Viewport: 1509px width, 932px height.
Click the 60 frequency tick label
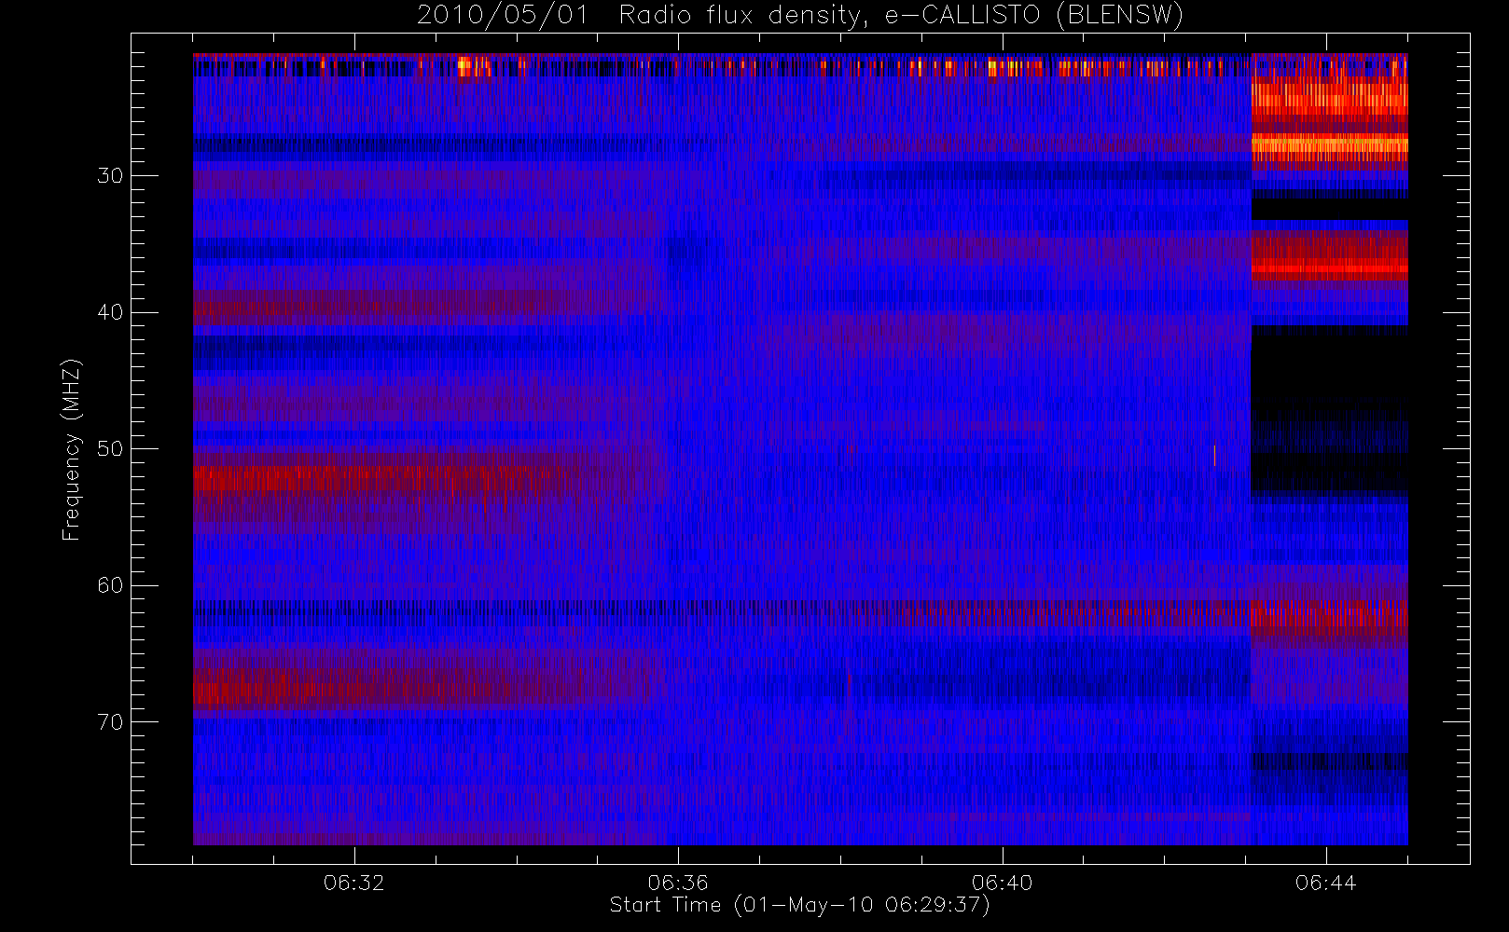[x=110, y=585]
